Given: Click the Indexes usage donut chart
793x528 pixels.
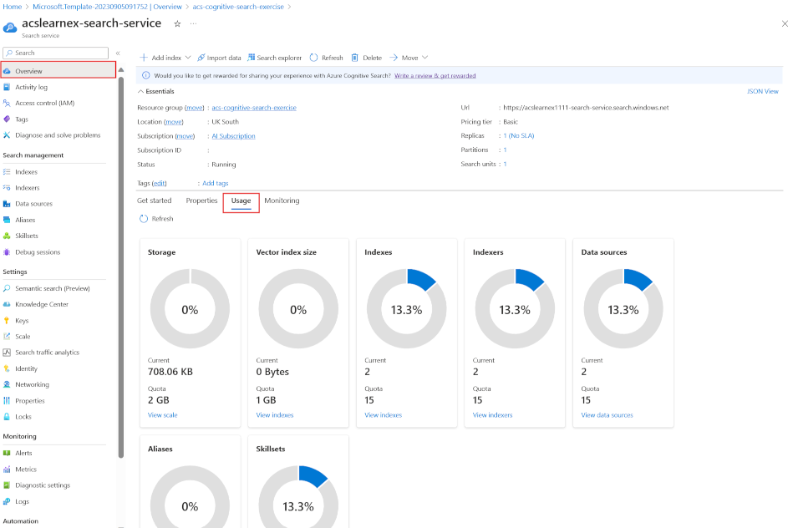Looking at the screenshot, I should point(407,308).
